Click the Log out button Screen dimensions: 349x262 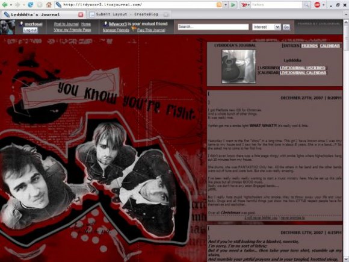(x=31, y=30)
